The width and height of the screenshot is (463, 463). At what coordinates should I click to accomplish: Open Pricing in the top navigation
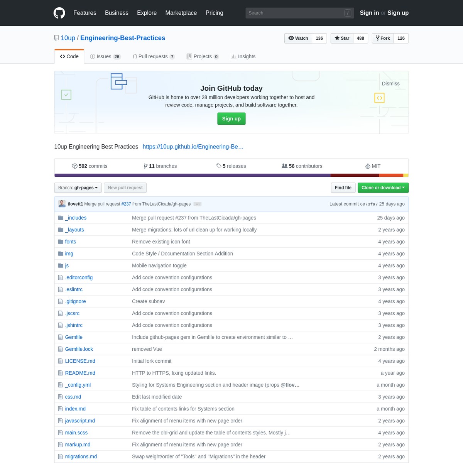[214, 13]
